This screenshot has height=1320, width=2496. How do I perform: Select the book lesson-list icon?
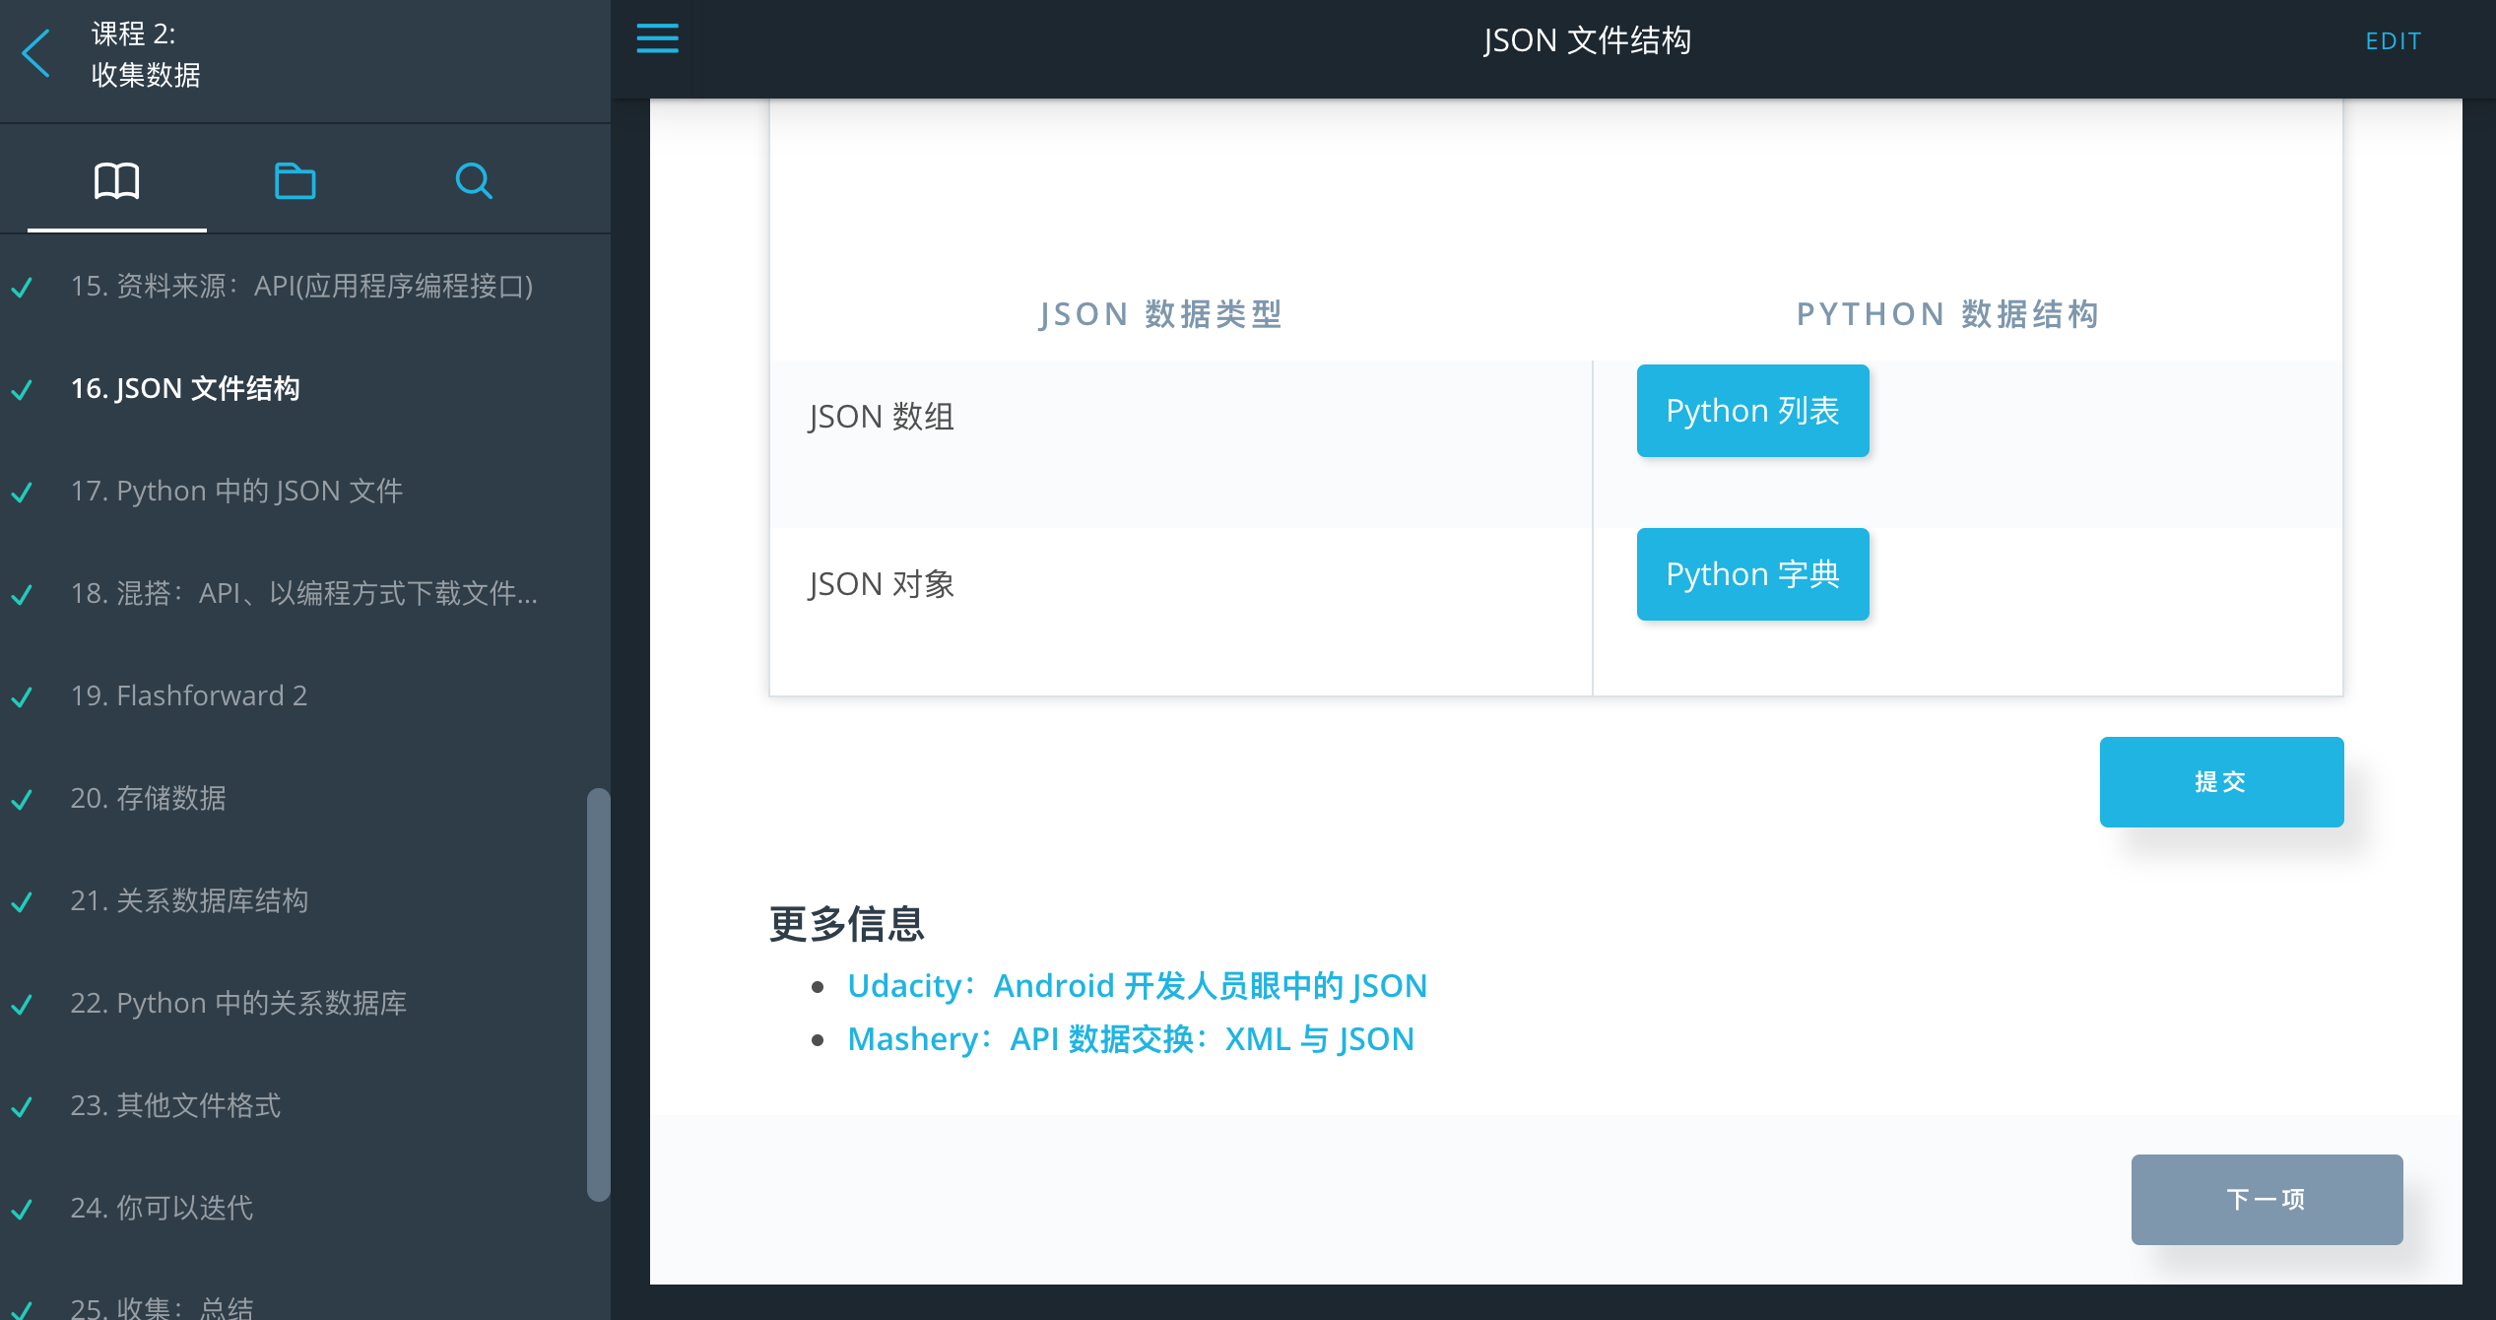click(x=117, y=180)
